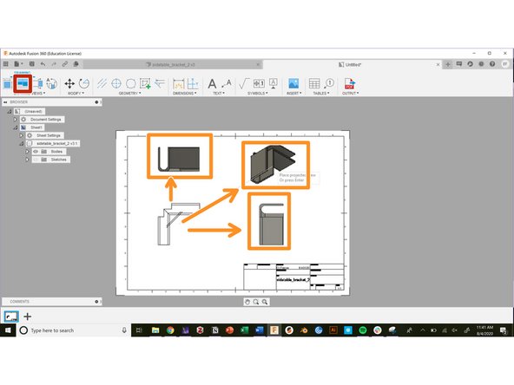
Task: Select the Detail View tool
Action: coord(52,84)
